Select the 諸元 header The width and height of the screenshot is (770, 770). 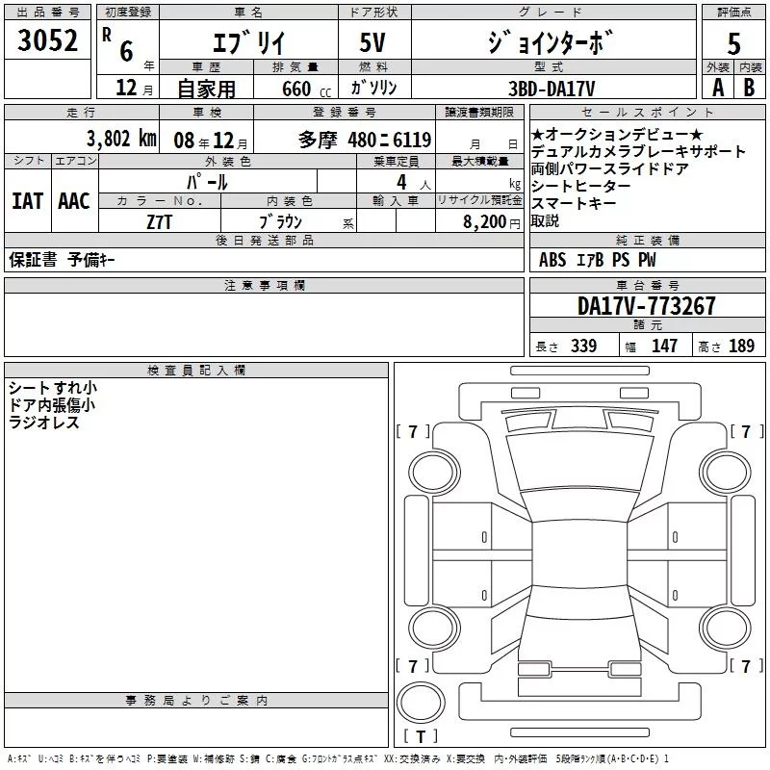click(x=647, y=324)
